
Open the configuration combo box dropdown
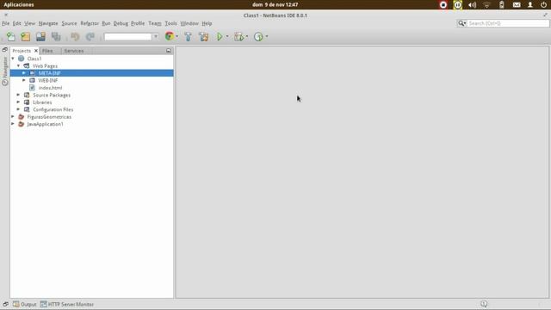(156, 36)
